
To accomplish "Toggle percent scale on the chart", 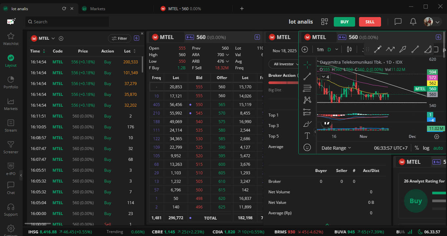I will [x=416, y=148].
